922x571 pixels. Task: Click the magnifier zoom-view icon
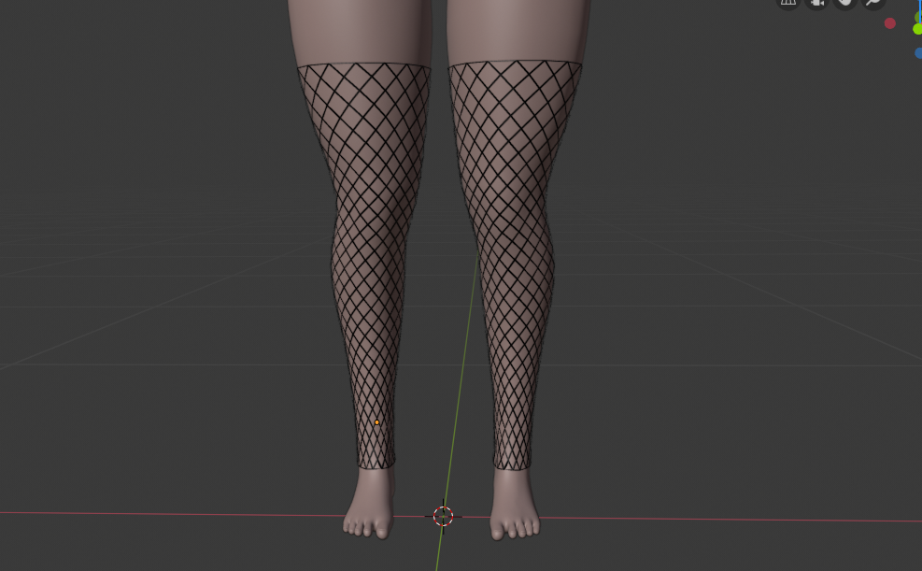click(873, 2)
